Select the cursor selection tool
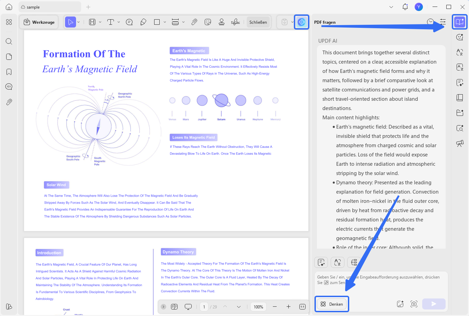The image size is (469, 316). [70, 22]
